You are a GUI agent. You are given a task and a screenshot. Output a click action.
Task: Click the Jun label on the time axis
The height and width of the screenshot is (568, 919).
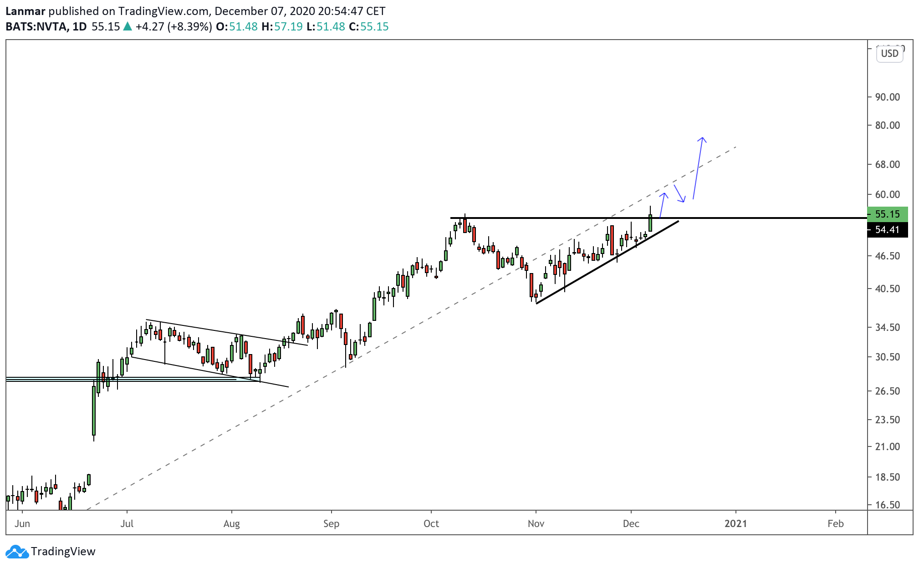tap(22, 523)
